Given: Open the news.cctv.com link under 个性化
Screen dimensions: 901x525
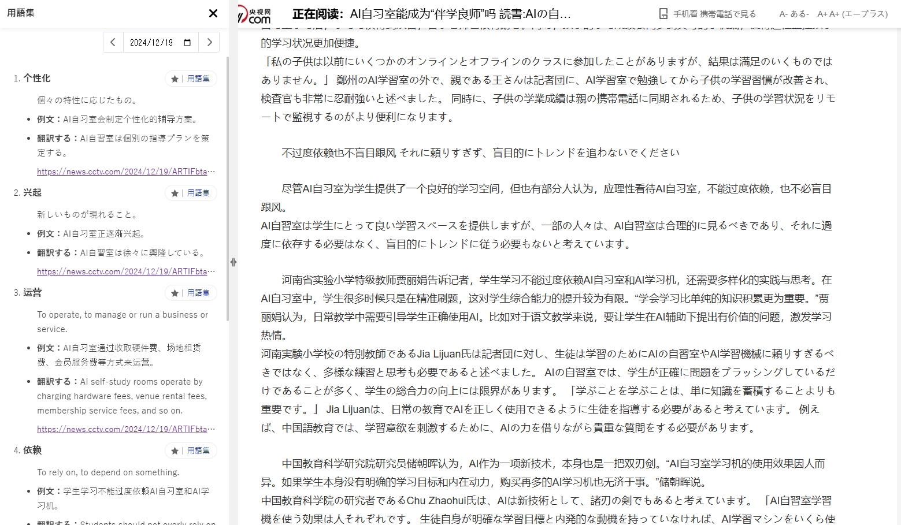Looking at the screenshot, I should [x=126, y=172].
